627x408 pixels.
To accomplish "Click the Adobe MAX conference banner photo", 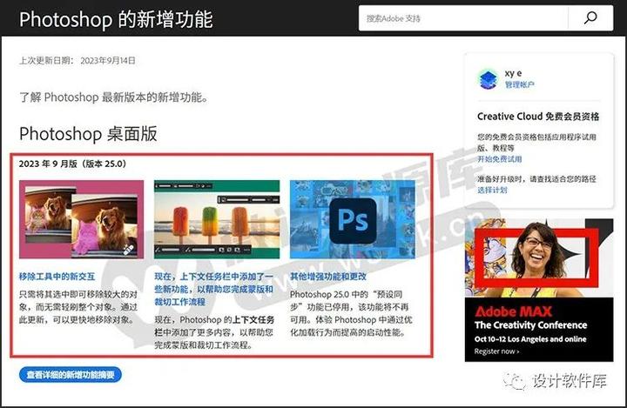I will 539,258.
